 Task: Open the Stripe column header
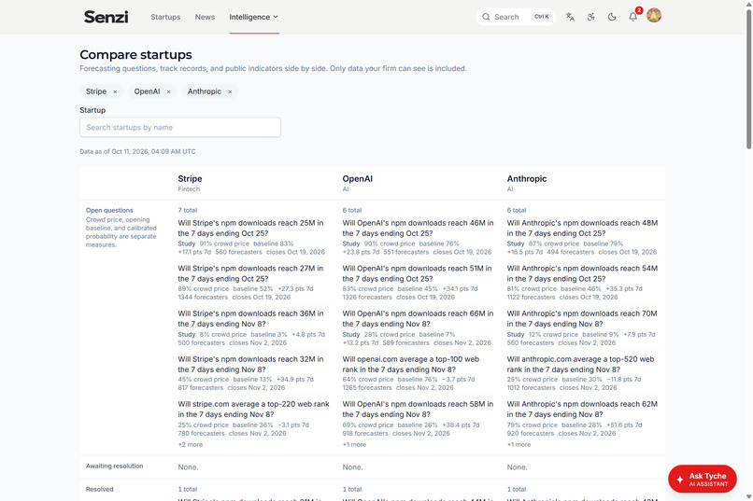click(x=190, y=179)
